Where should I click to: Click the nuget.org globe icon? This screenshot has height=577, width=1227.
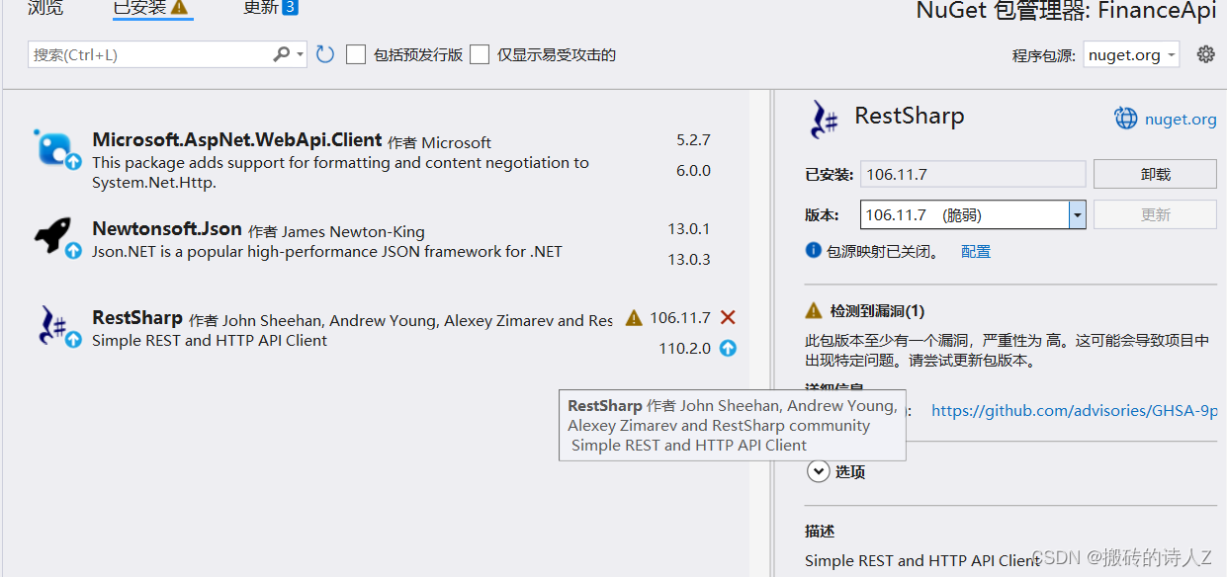click(1126, 119)
